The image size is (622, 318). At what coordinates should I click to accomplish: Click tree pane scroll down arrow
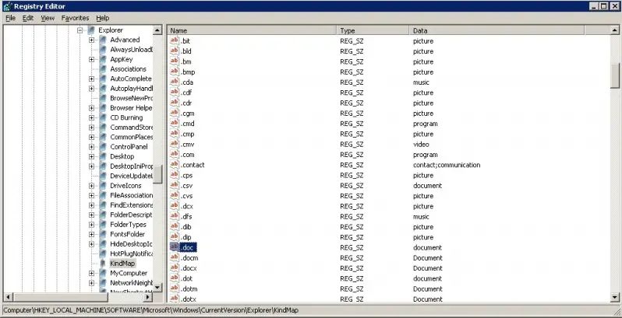(x=157, y=288)
